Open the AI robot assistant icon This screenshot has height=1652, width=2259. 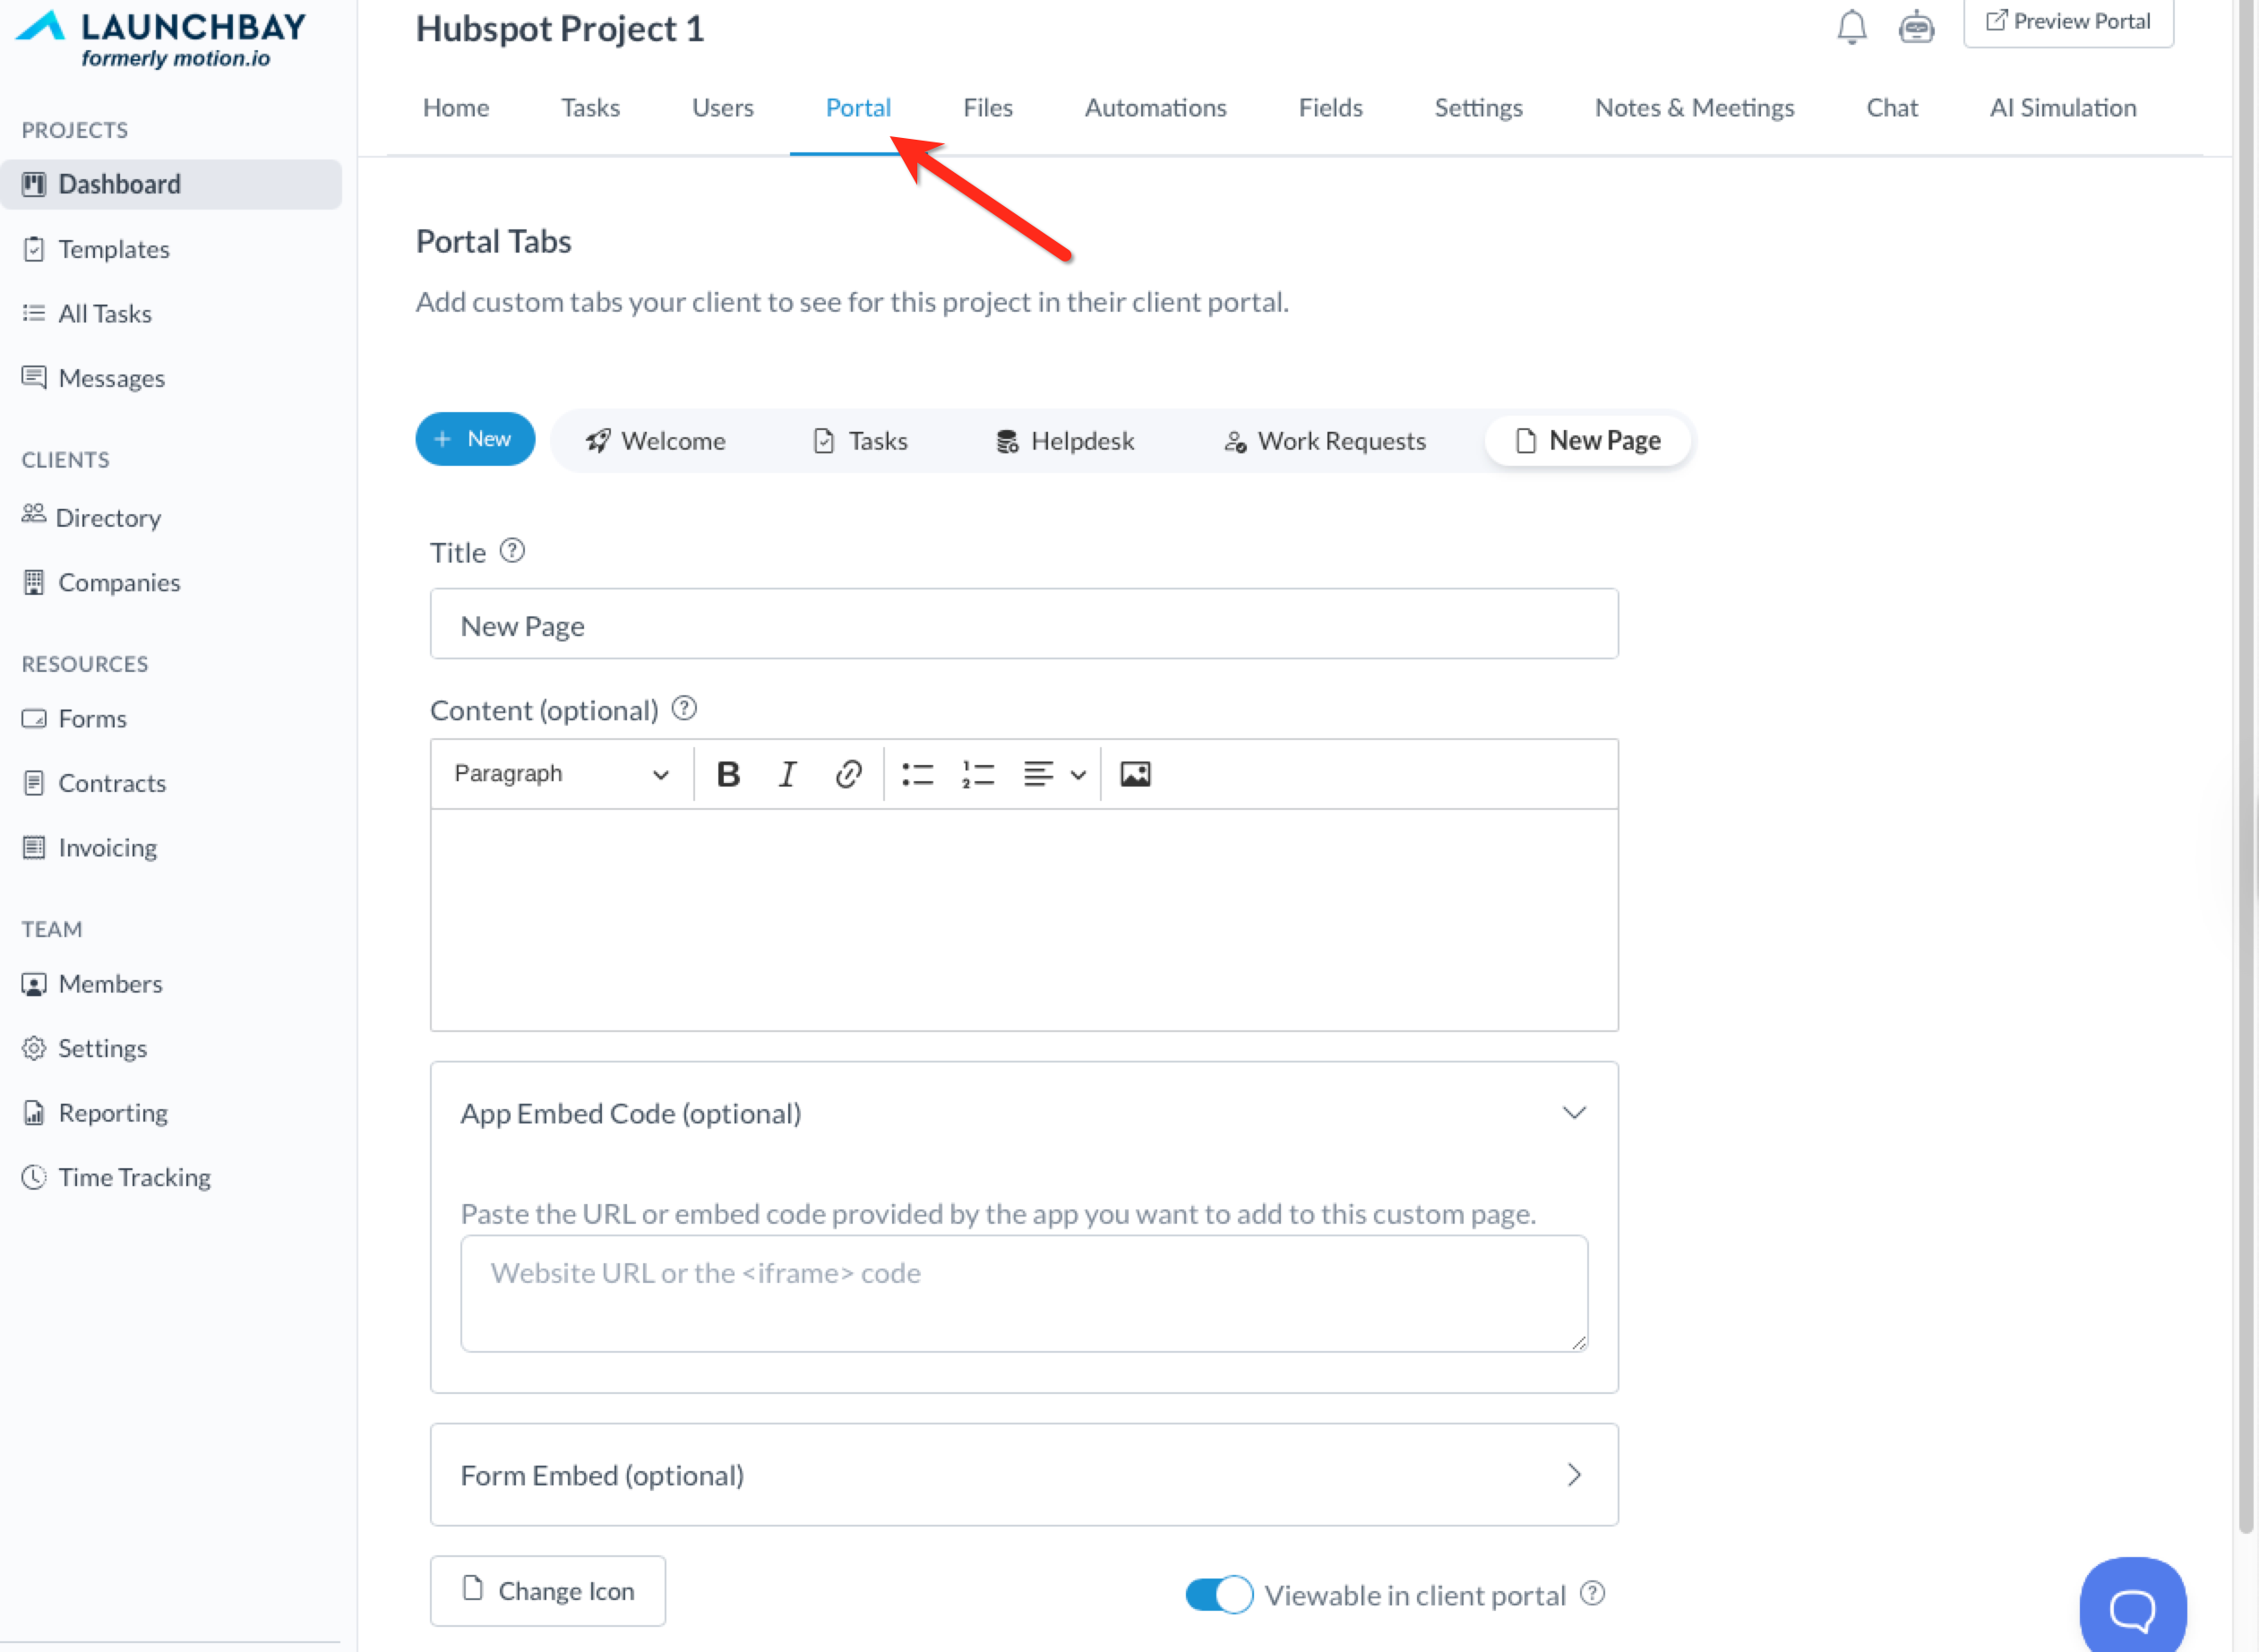pyautogui.click(x=1915, y=26)
